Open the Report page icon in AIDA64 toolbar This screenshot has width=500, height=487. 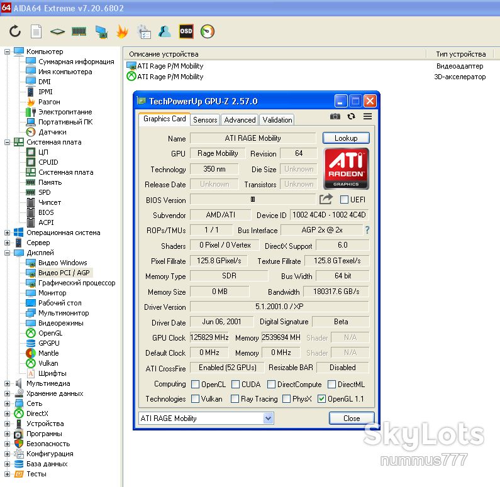click(x=36, y=31)
